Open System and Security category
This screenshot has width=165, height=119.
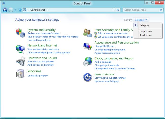(41, 30)
